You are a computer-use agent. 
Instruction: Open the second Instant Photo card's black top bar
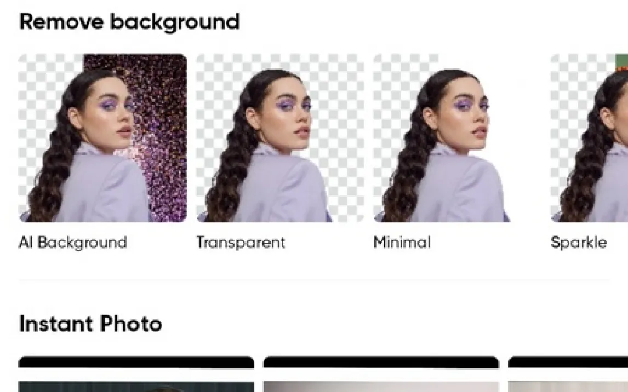click(x=381, y=362)
